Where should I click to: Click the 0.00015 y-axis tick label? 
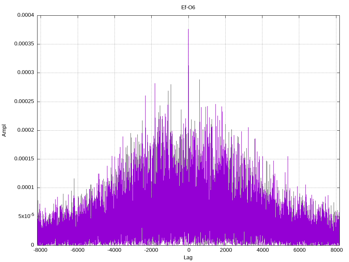coord(24,159)
